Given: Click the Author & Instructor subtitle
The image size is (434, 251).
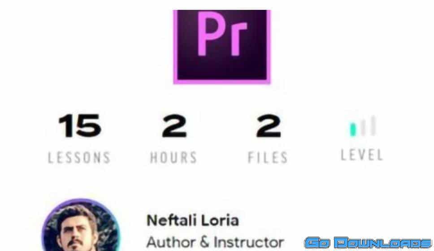Looking at the screenshot, I should tap(215, 242).
